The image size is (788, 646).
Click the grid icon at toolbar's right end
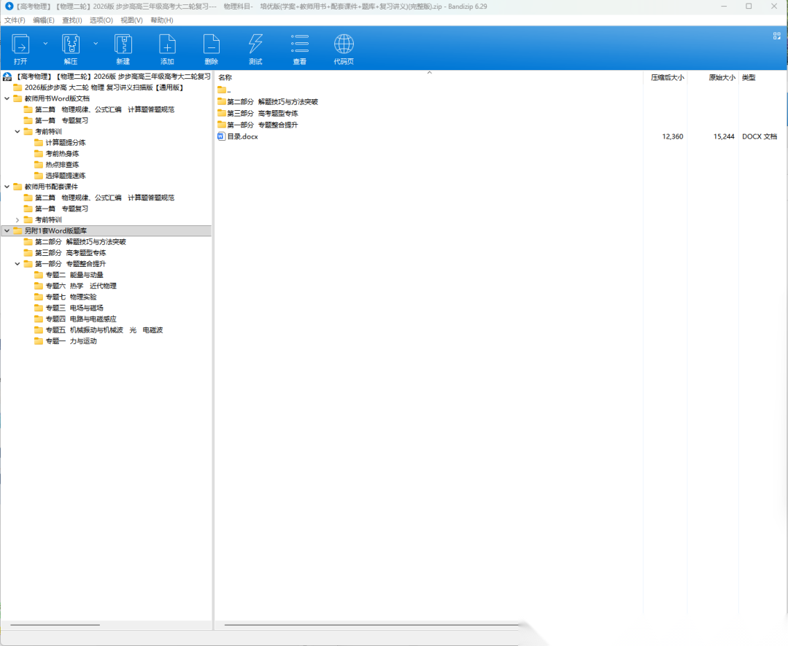click(776, 36)
